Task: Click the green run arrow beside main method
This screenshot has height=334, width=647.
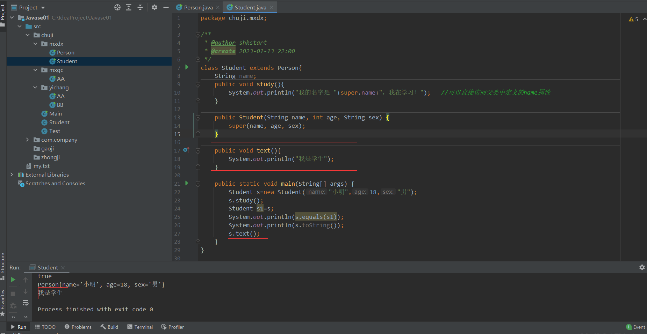Action: click(187, 183)
